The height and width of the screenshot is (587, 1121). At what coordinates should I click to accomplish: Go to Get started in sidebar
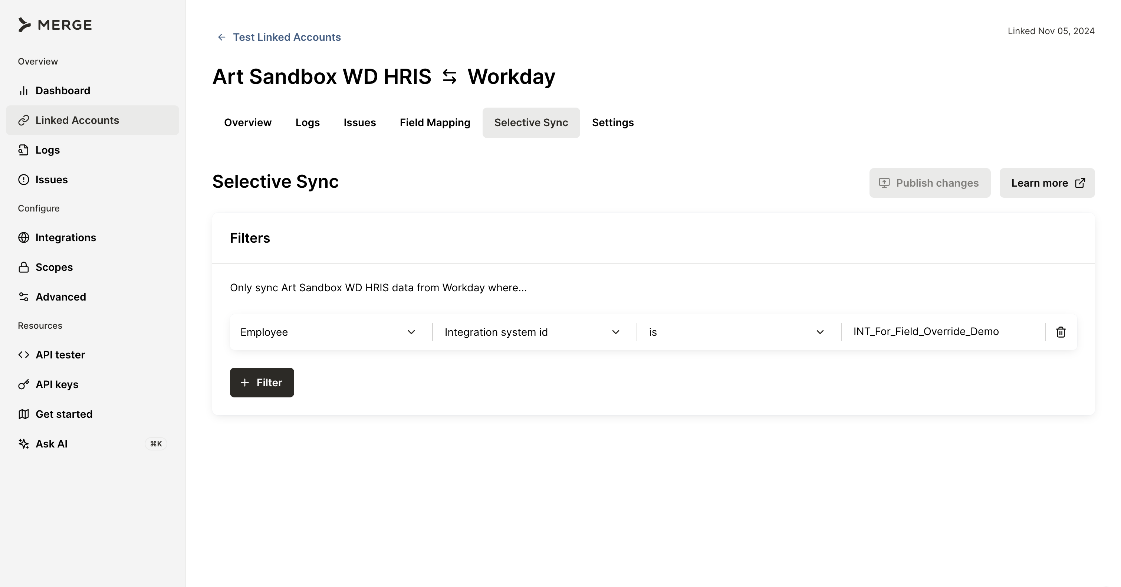pos(64,414)
